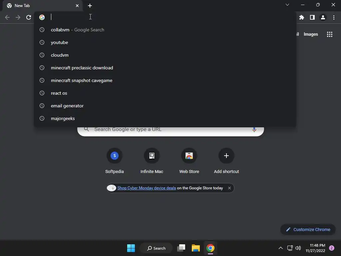Open the Softpedia shortcut

click(115, 161)
